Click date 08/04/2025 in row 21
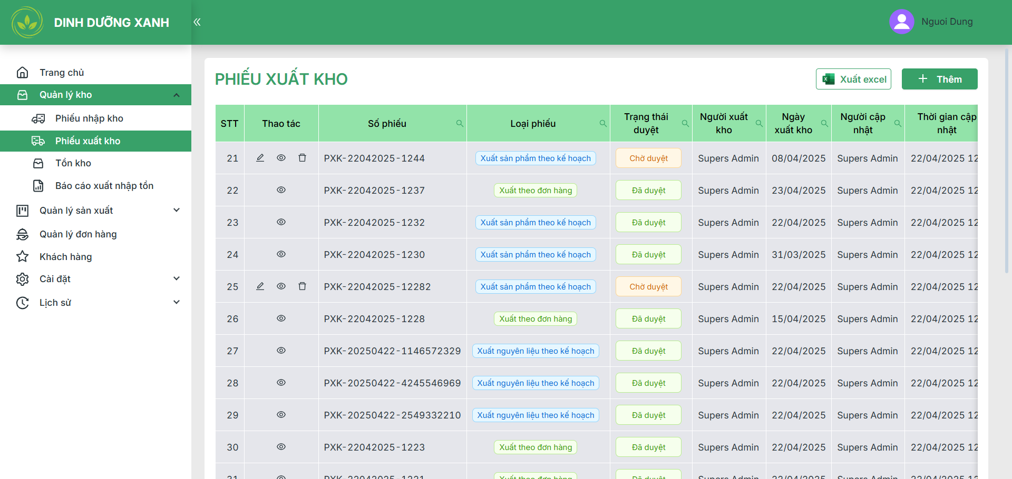Image resolution: width=1012 pixels, height=479 pixels. click(x=799, y=158)
